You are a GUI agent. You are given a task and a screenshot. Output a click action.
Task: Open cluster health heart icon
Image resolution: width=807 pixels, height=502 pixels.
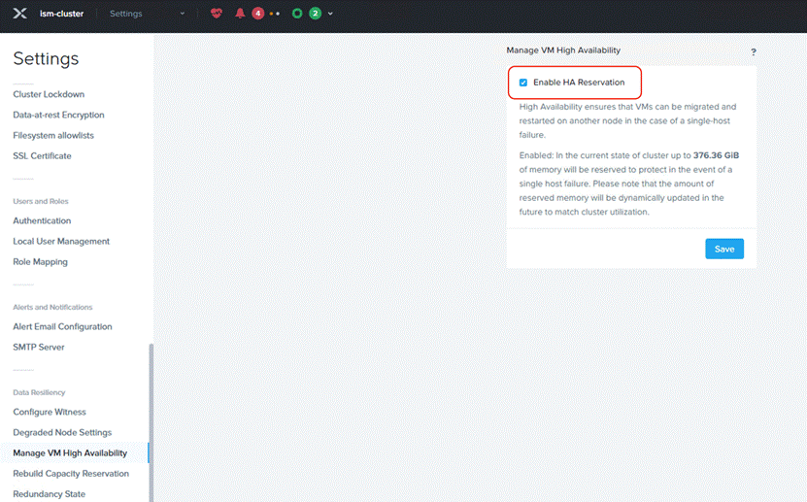(217, 14)
